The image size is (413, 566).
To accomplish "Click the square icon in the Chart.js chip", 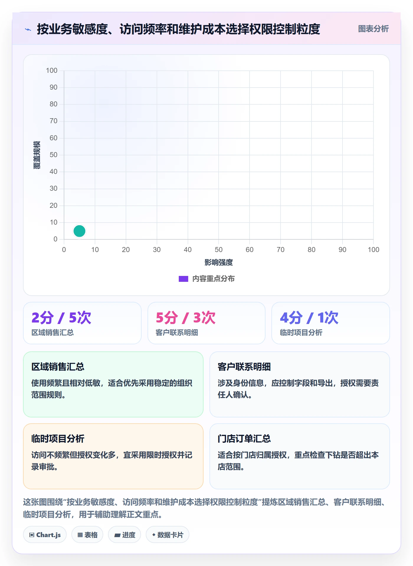I will (32, 535).
